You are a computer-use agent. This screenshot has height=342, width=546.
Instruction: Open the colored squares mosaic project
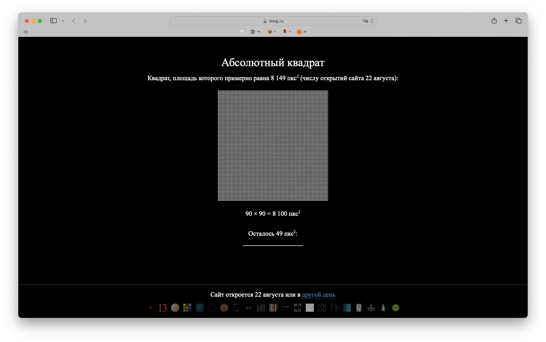point(187,308)
